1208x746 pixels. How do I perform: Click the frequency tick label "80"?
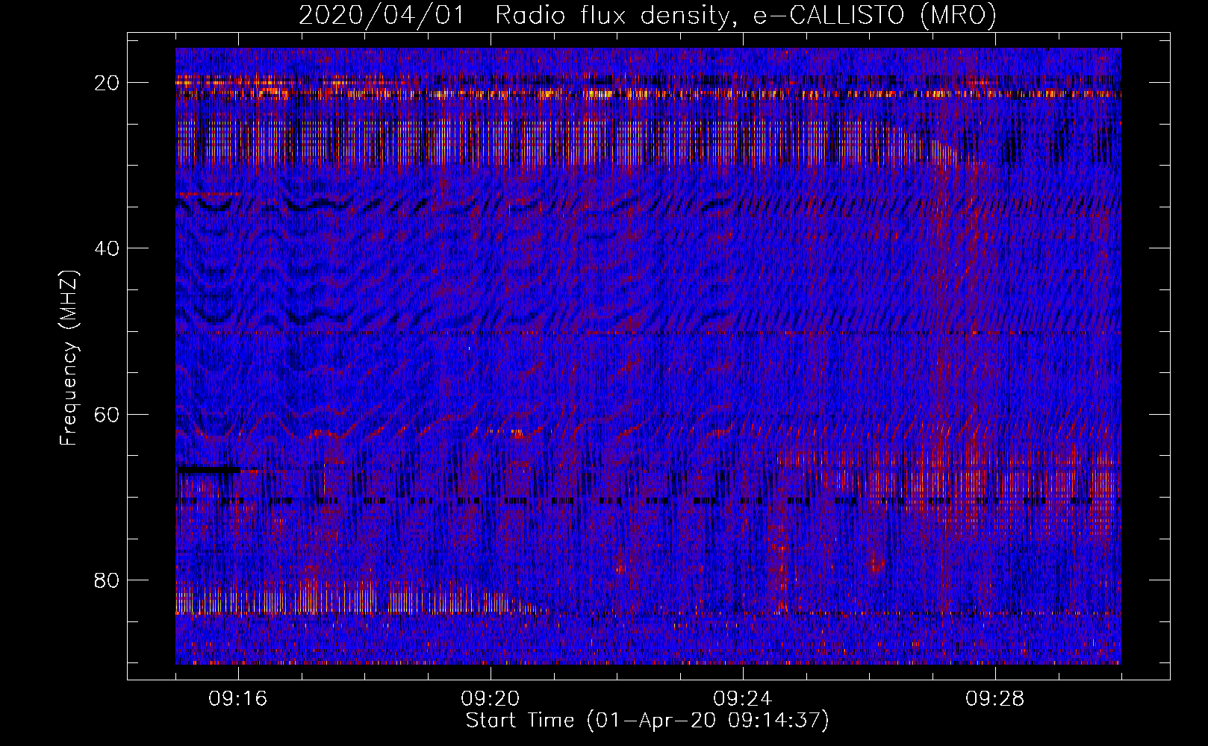107,580
